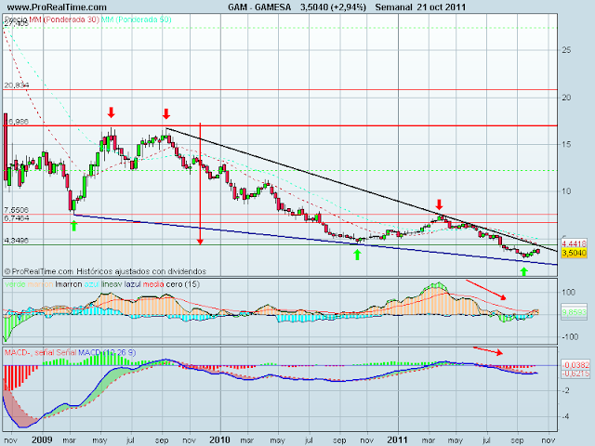The image size is (595, 446).
Task: Select the cero (15) indicator legend label
Action: coord(183,284)
